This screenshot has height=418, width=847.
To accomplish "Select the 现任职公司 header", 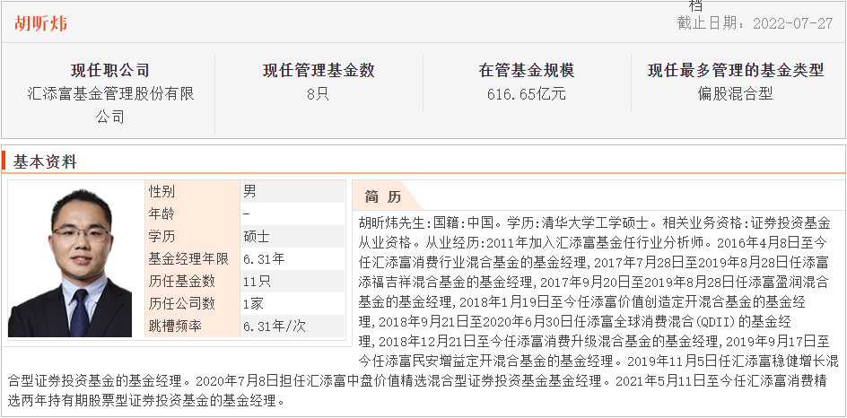I will [110, 70].
